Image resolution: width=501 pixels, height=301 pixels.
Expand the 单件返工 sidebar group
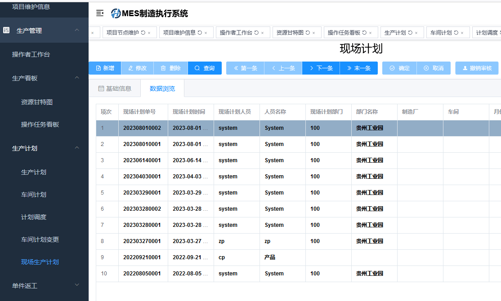pyautogui.click(x=77, y=285)
